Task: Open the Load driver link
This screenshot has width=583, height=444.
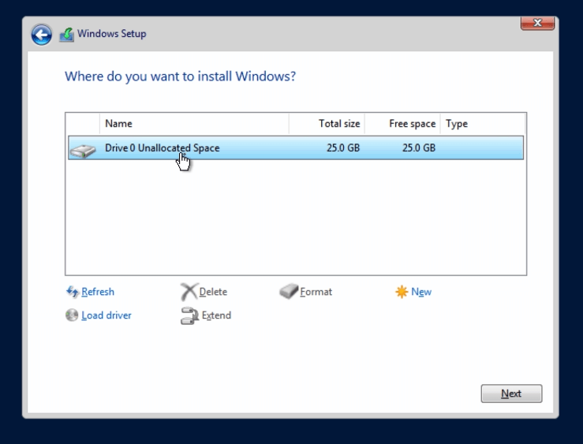Action: pyautogui.click(x=107, y=315)
